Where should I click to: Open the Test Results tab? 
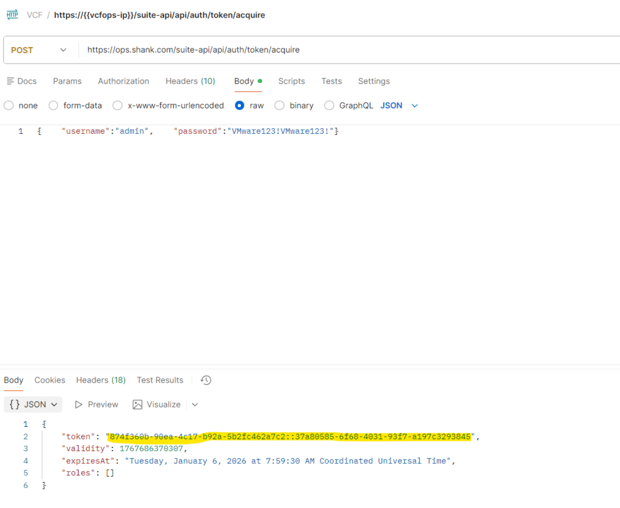pos(159,380)
